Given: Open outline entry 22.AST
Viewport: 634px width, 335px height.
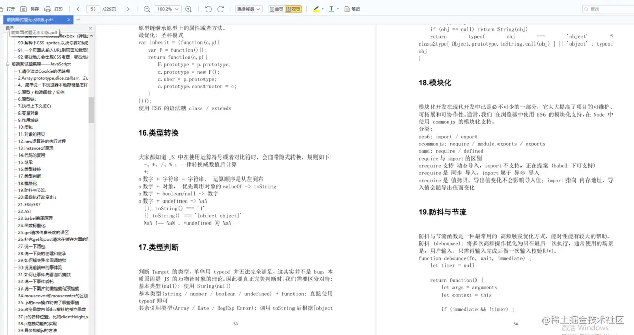Looking at the screenshot, I should (x=25, y=211).
